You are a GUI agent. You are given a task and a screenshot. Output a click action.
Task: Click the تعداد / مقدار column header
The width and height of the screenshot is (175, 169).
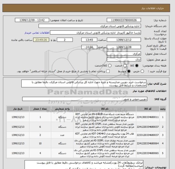(40, 109)
